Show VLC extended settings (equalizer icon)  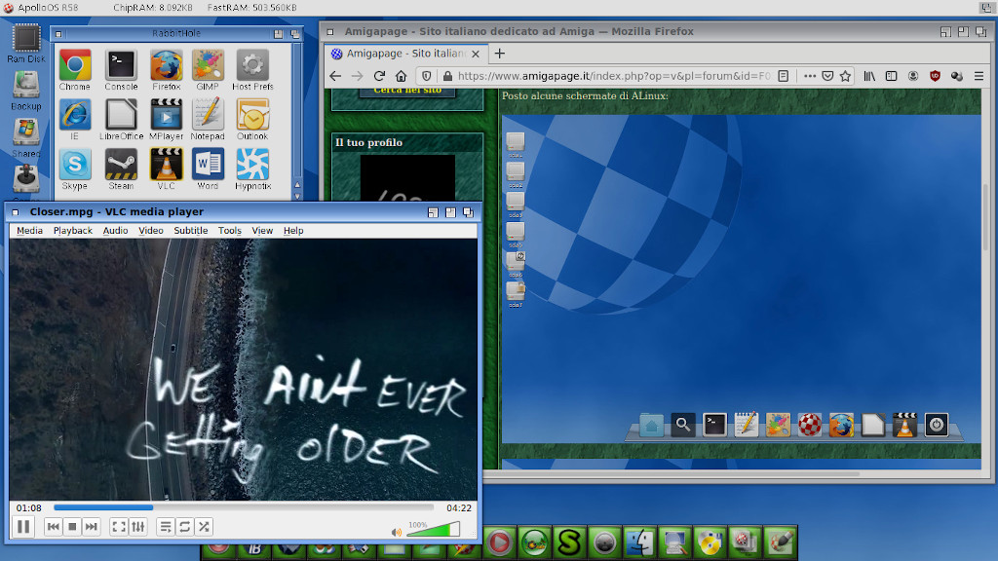(x=138, y=527)
